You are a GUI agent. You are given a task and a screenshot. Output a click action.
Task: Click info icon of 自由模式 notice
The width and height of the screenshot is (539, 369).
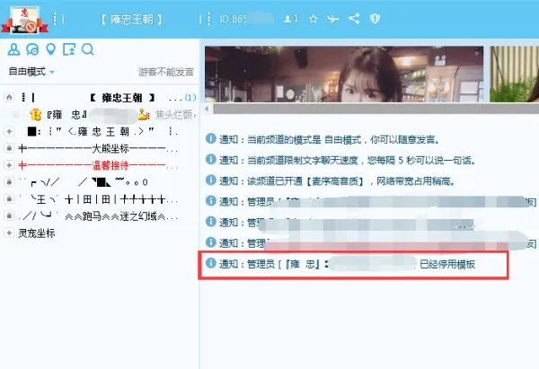pos(211,139)
